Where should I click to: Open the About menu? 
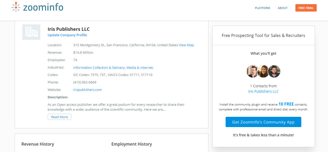pos(283,8)
